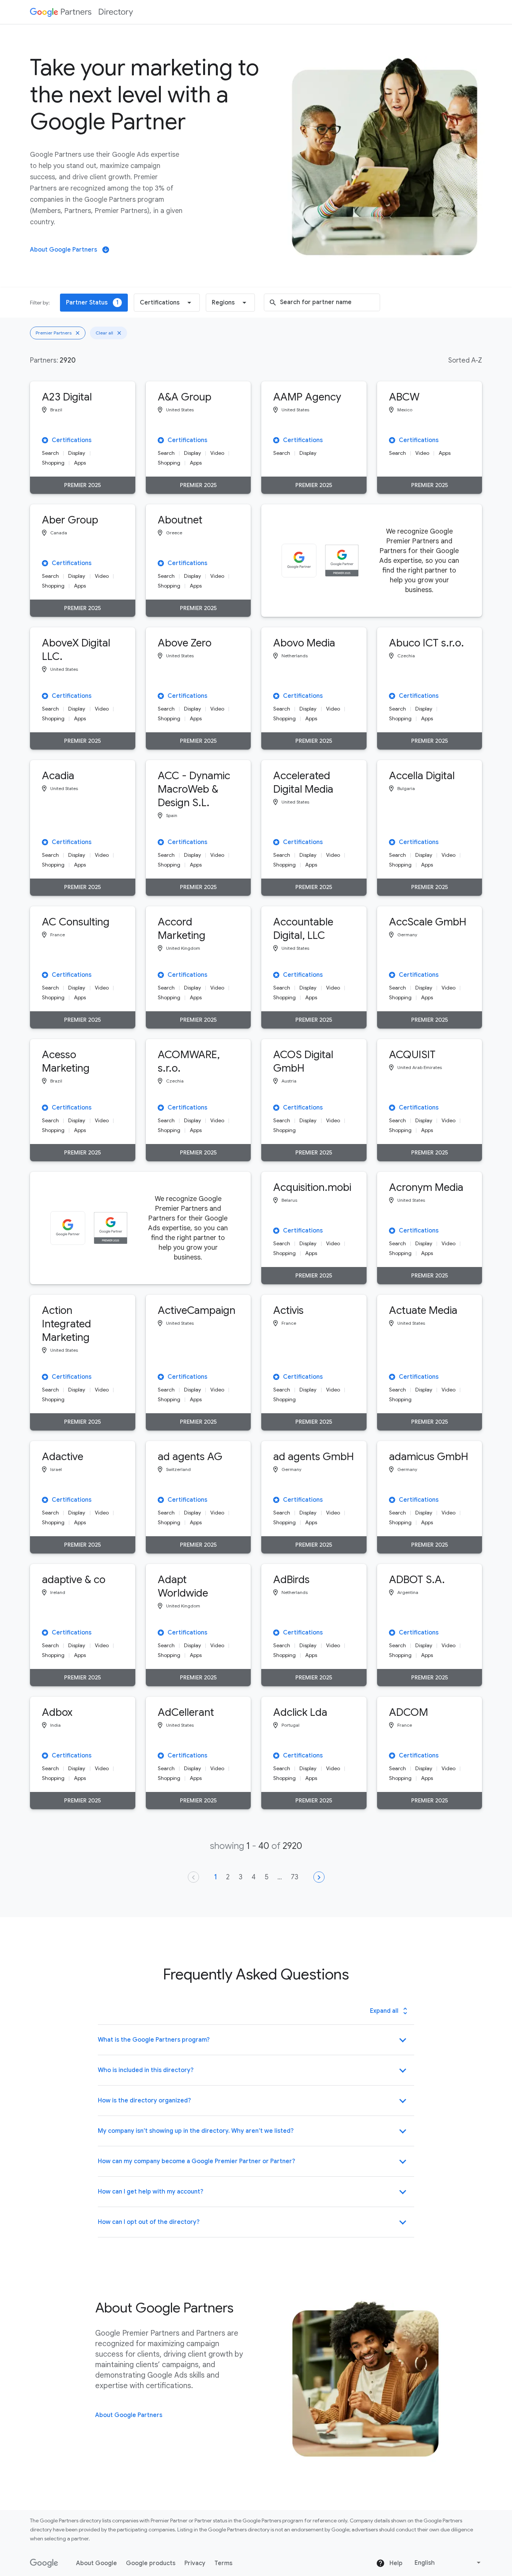The width and height of the screenshot is (512, 2576).
Task: Click location pin on Abovo Media card
Action: coord(276,656)
